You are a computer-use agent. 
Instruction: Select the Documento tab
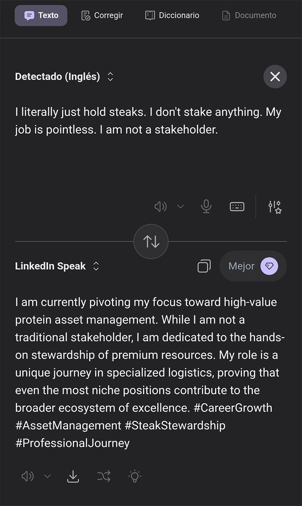click(x=249, y=15)
